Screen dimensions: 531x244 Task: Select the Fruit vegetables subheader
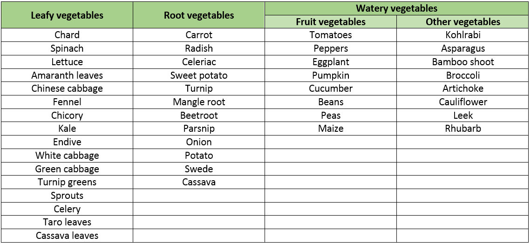click(x=331, y=22)
